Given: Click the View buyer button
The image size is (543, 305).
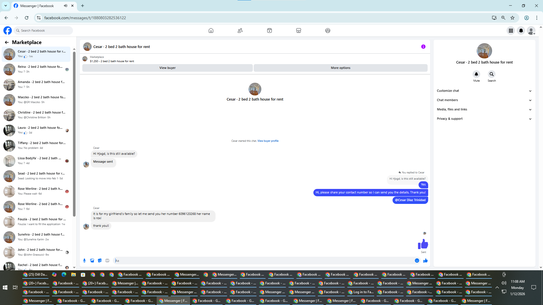Looking at the screenshot, I should [167, 68].
